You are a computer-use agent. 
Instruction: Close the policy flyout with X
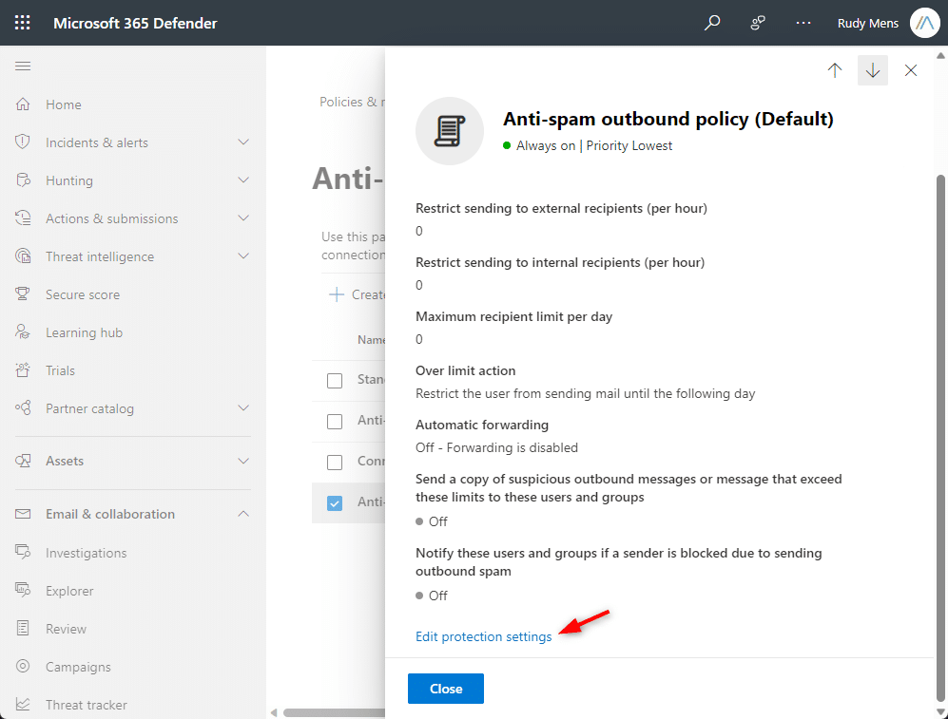point(911,70)
